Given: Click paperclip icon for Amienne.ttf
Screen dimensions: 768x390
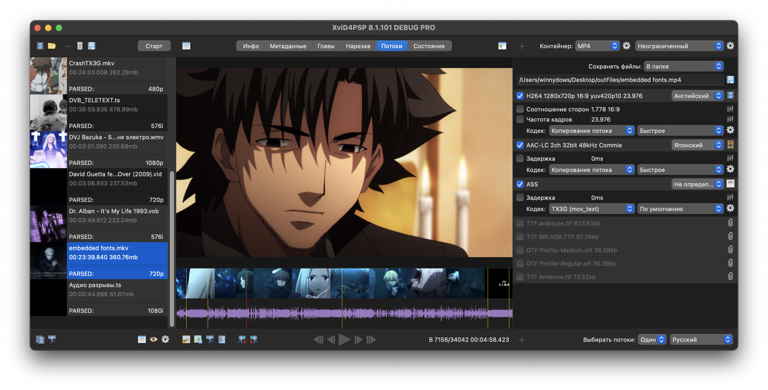Looking at the screenshot, I should click(x=730, y=276).
